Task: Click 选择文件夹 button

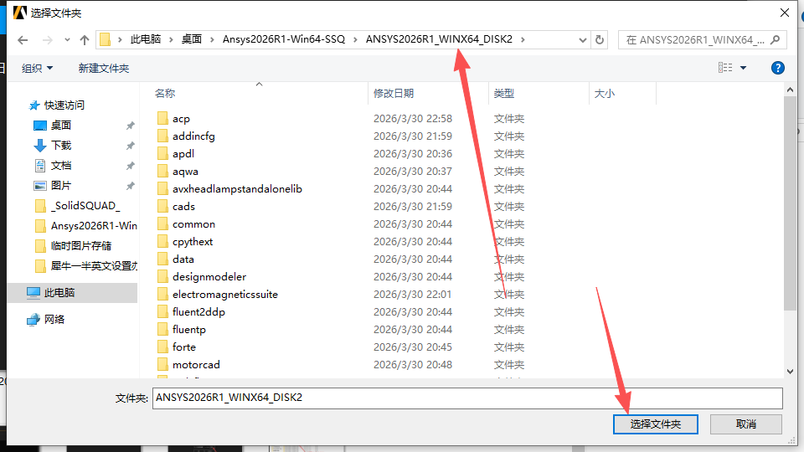Action: [655, 424]
